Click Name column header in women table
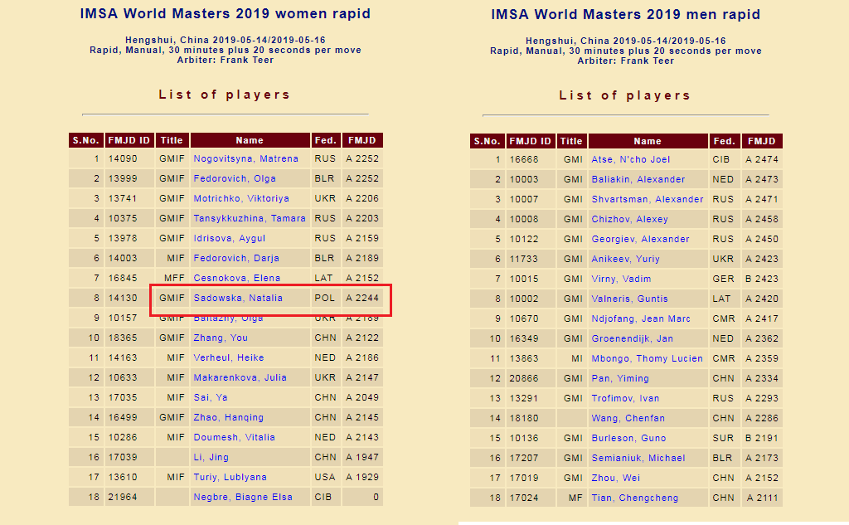 (250, 140)
